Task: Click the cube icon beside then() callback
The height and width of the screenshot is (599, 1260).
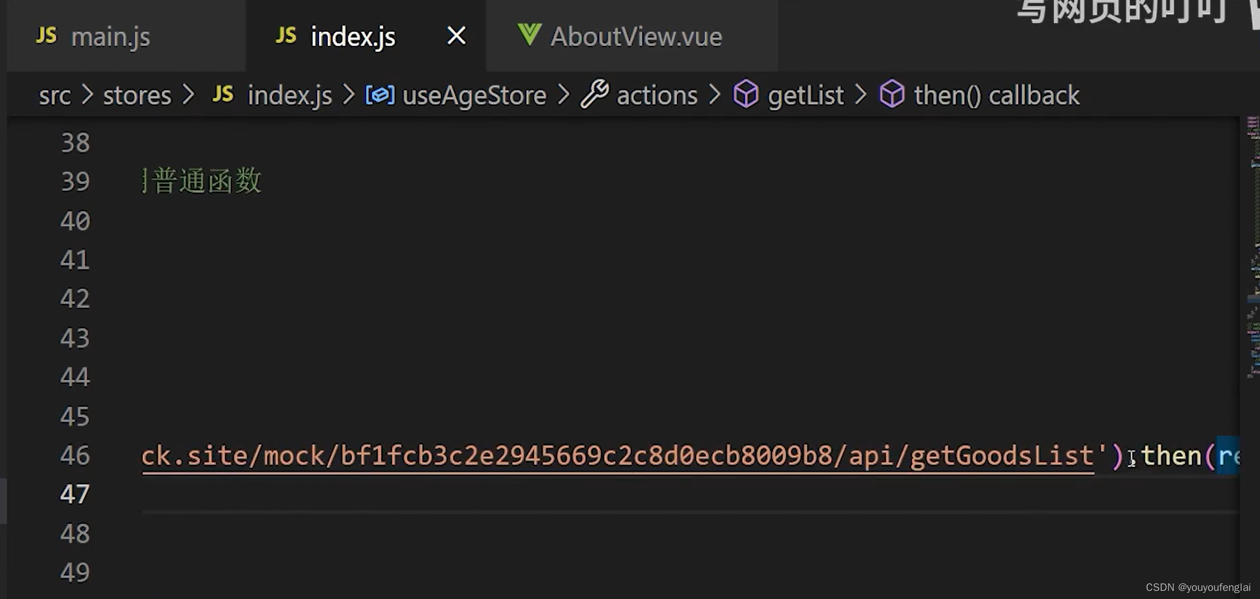Action: click(892, 94)
